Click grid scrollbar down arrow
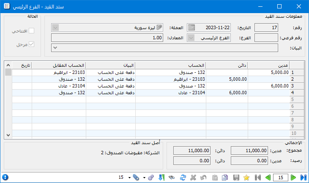309x183 pixels. coord(8,135)
